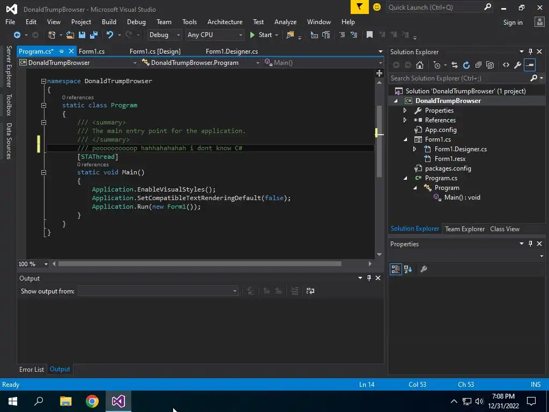Open the Error List tab
This screenshot has width=549, height=412.
(32, 369)
